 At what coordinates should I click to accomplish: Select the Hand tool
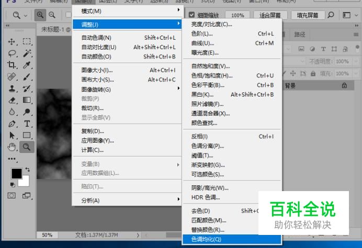12,147
